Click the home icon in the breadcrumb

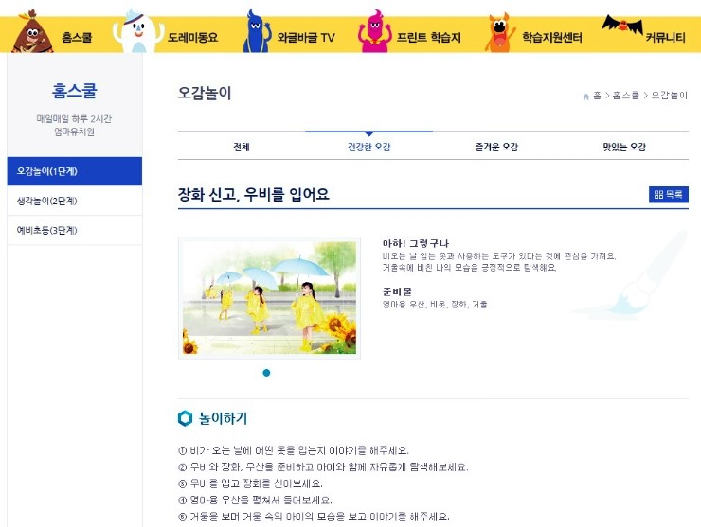point(585,97)
